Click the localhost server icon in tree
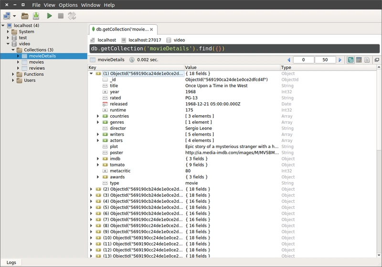The width and height of the screenshot is (382, 267). 9,26
